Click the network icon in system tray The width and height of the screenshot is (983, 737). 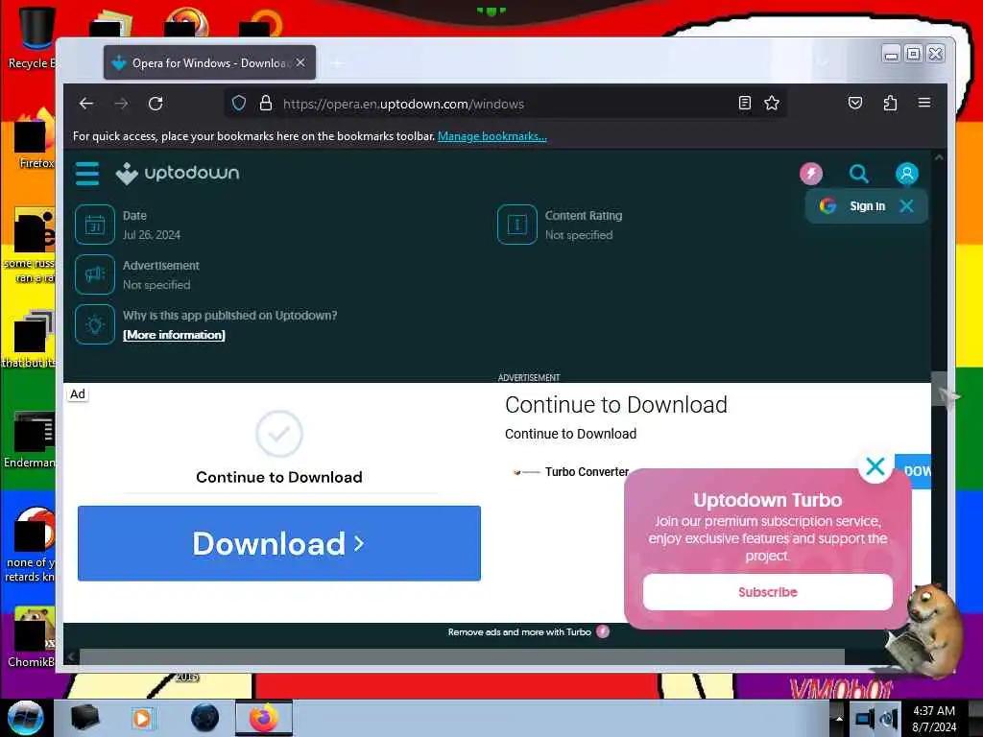click(865, 719)
